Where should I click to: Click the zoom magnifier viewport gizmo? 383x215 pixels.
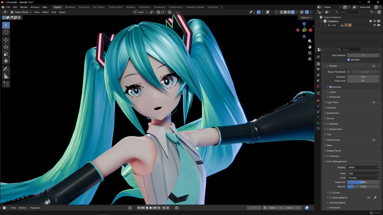point(310,41)
